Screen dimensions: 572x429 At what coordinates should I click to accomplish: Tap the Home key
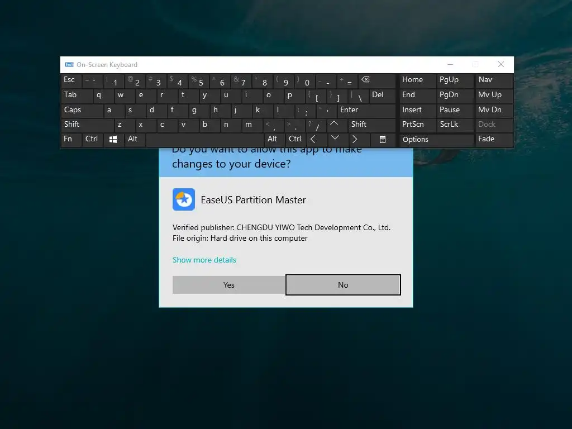click(x=418, y=80)
